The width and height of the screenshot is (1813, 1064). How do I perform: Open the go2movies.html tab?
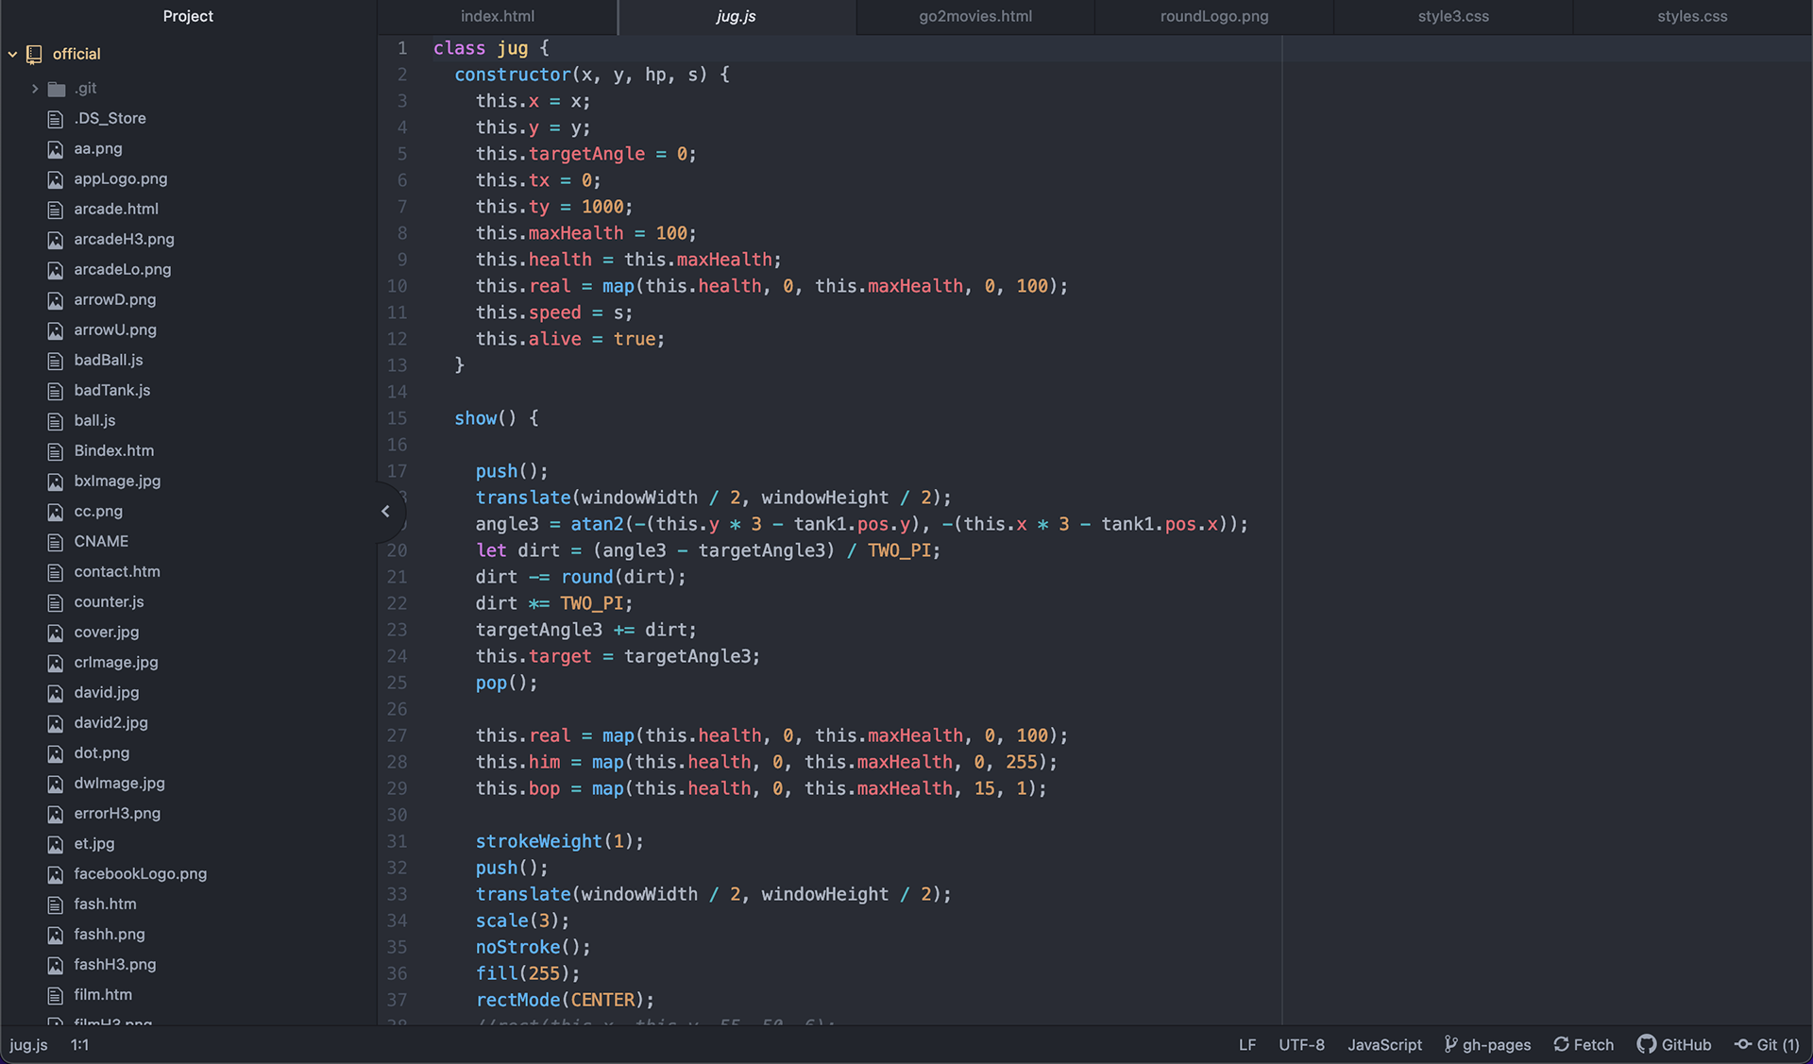click(x=975, y=17)
